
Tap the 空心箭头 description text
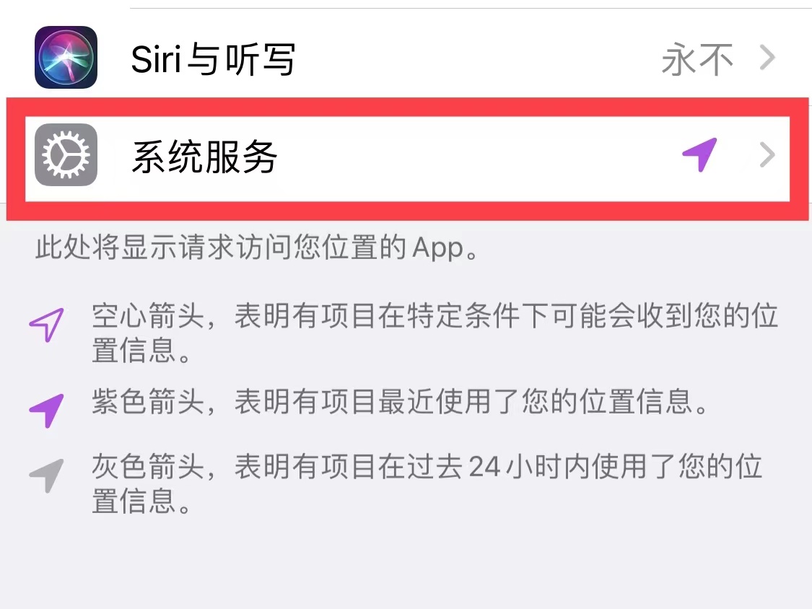[x=435, y=333]
